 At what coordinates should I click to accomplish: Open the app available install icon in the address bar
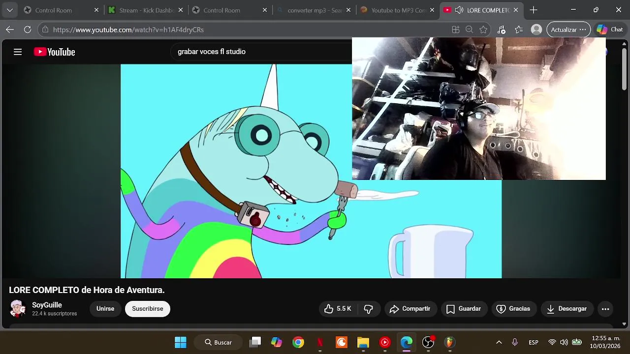pos(456,29)
